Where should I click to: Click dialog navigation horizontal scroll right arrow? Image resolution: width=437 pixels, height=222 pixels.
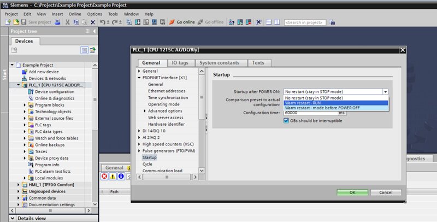point(195,177)
